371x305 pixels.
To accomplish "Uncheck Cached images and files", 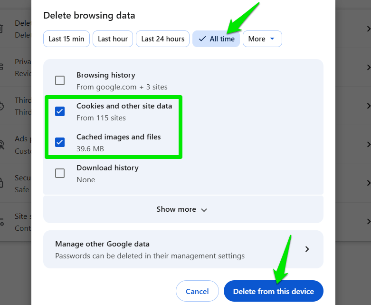I will 60,142.
